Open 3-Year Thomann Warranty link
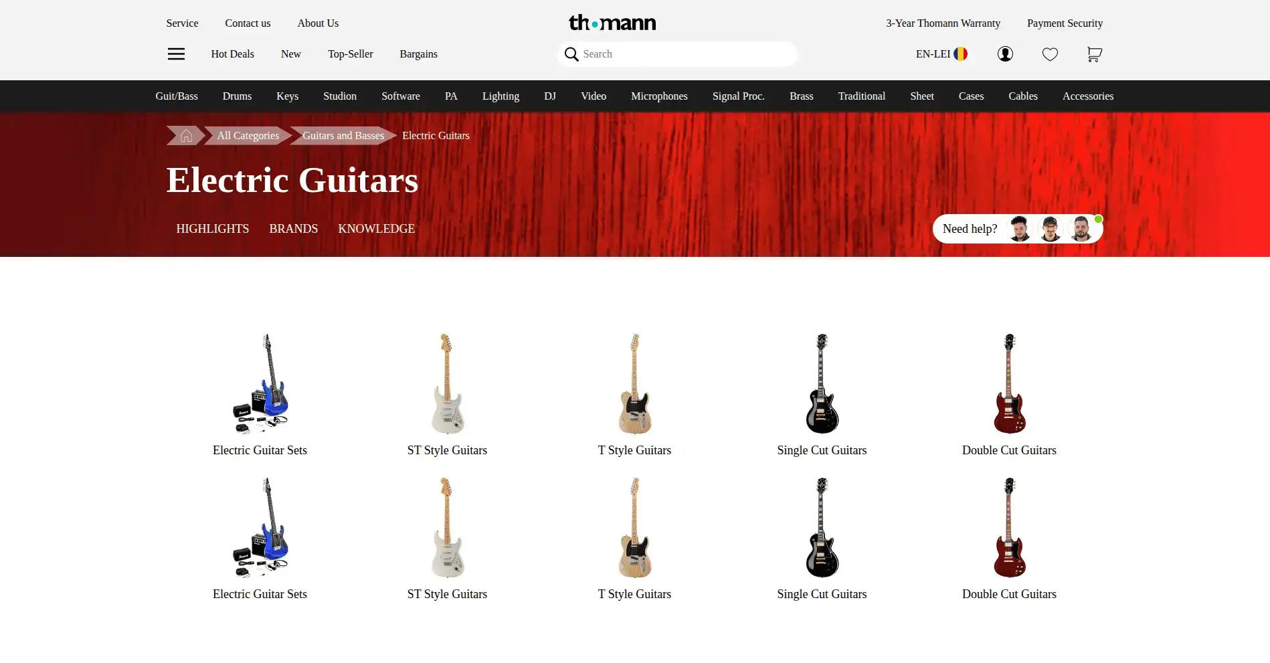Viewport: 1270px width, 663px height. click(943, 23)
